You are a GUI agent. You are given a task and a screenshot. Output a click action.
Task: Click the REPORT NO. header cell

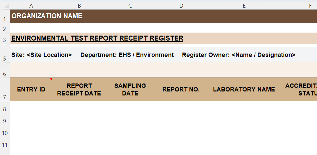(181, 89)
